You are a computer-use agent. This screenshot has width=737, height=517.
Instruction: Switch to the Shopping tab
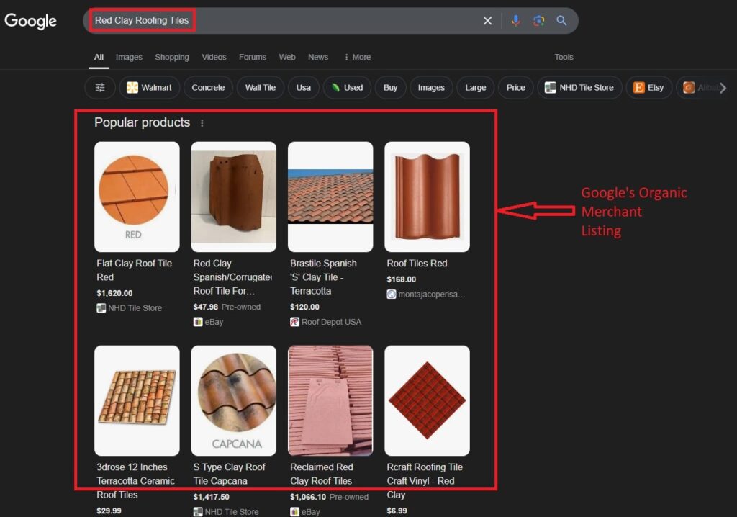(172, 58)
